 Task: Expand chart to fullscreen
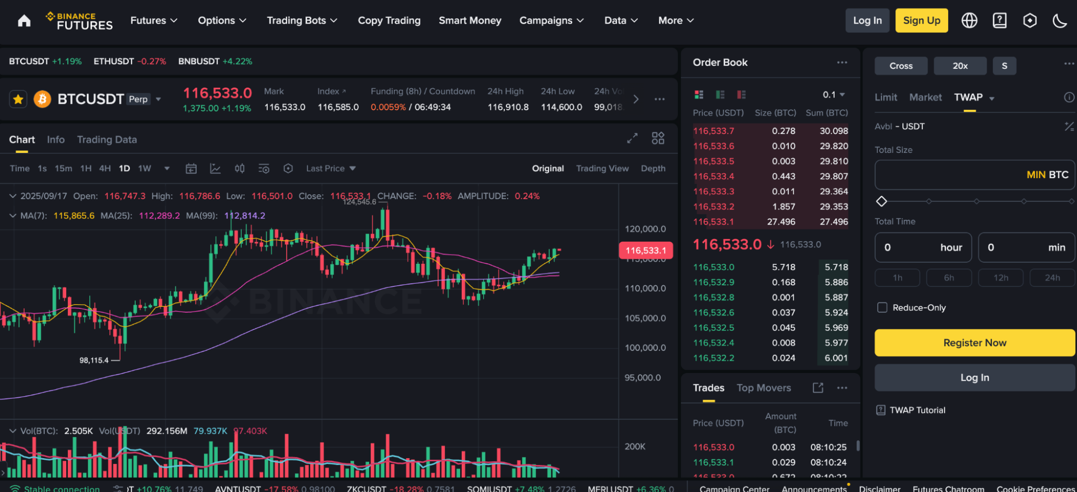click(633, 138)
